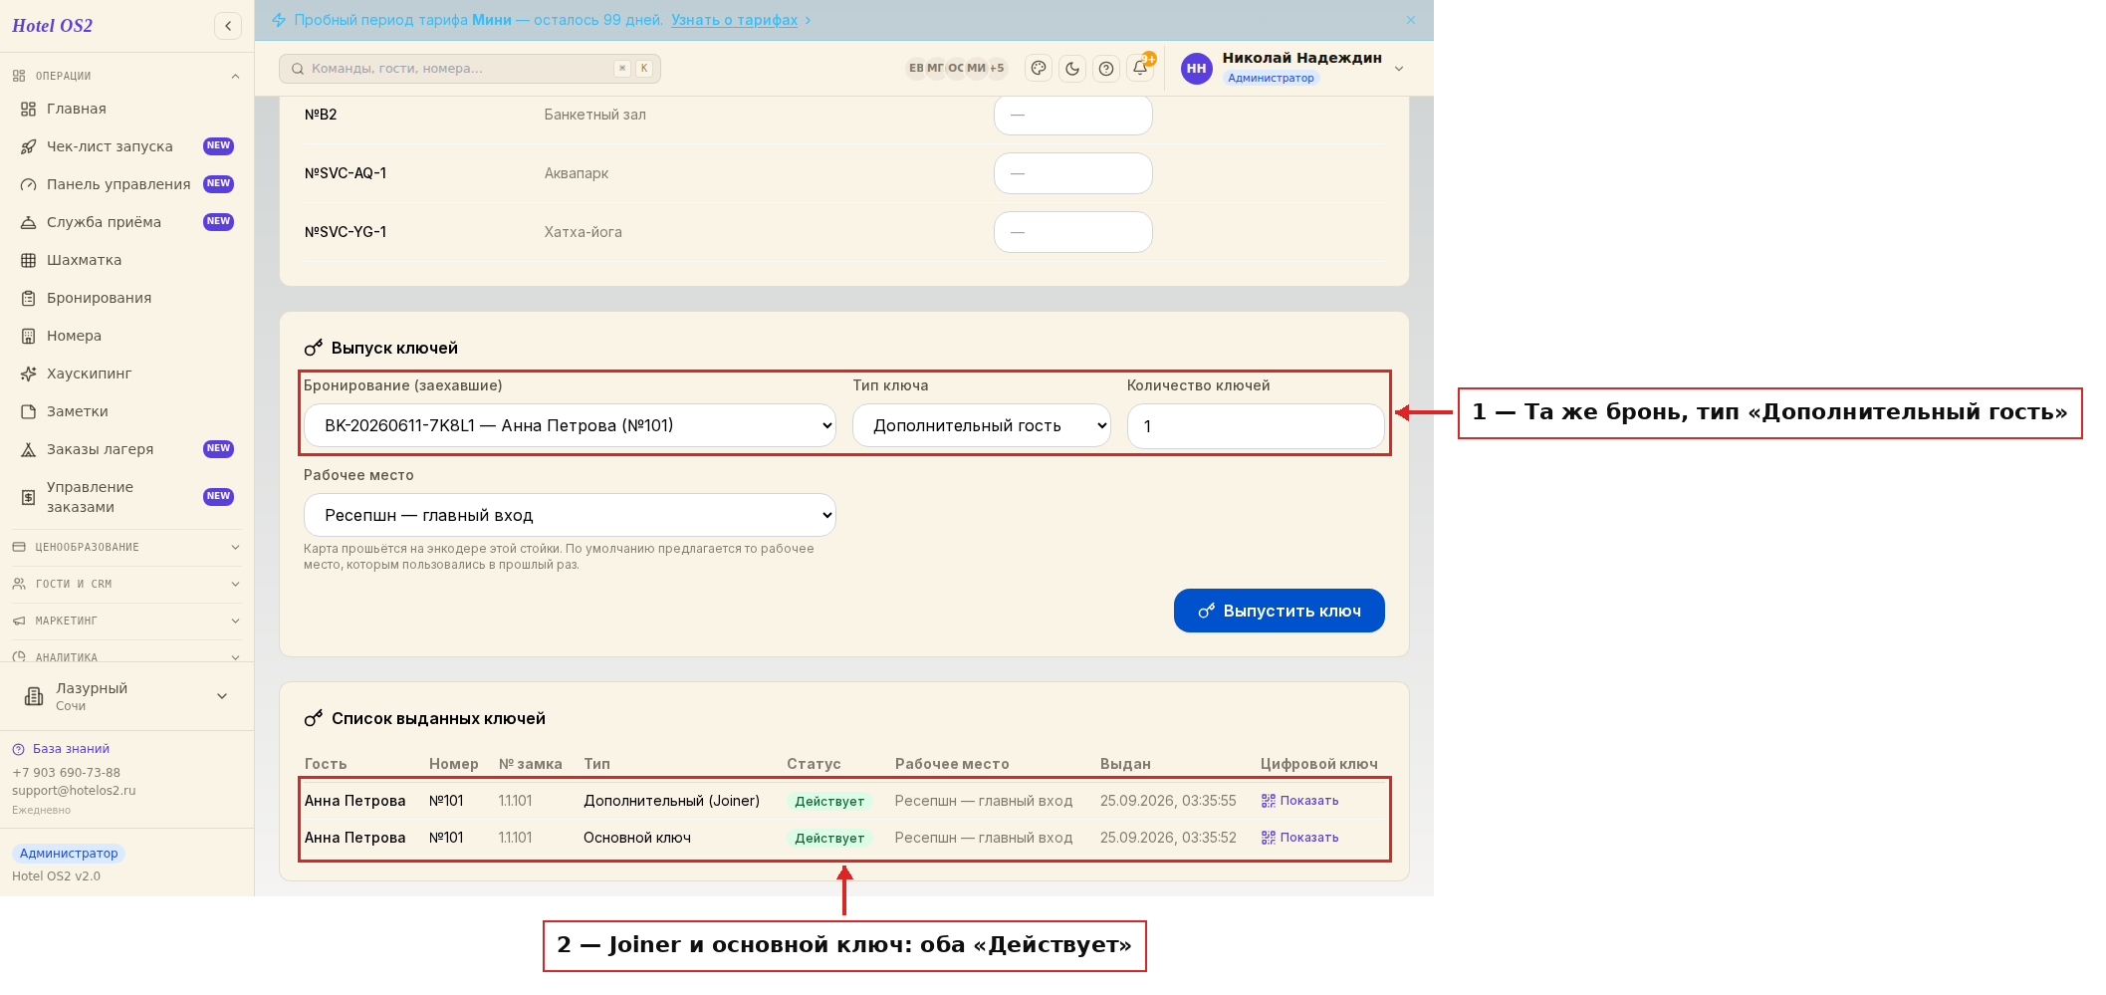Close the trial period banner
The image size is (2106, 995).
(1411, 20)
